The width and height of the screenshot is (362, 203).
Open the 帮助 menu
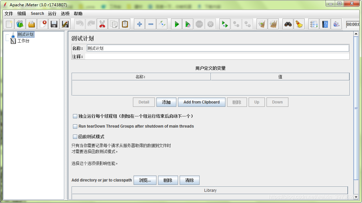tap(78, 14)
